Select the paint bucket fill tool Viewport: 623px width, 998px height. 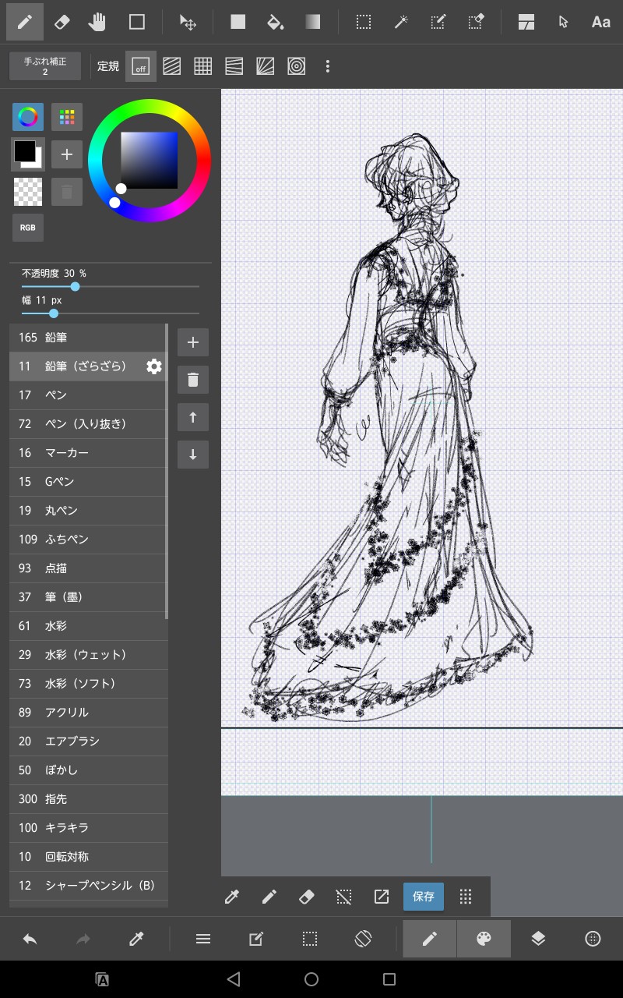[275, 22]
